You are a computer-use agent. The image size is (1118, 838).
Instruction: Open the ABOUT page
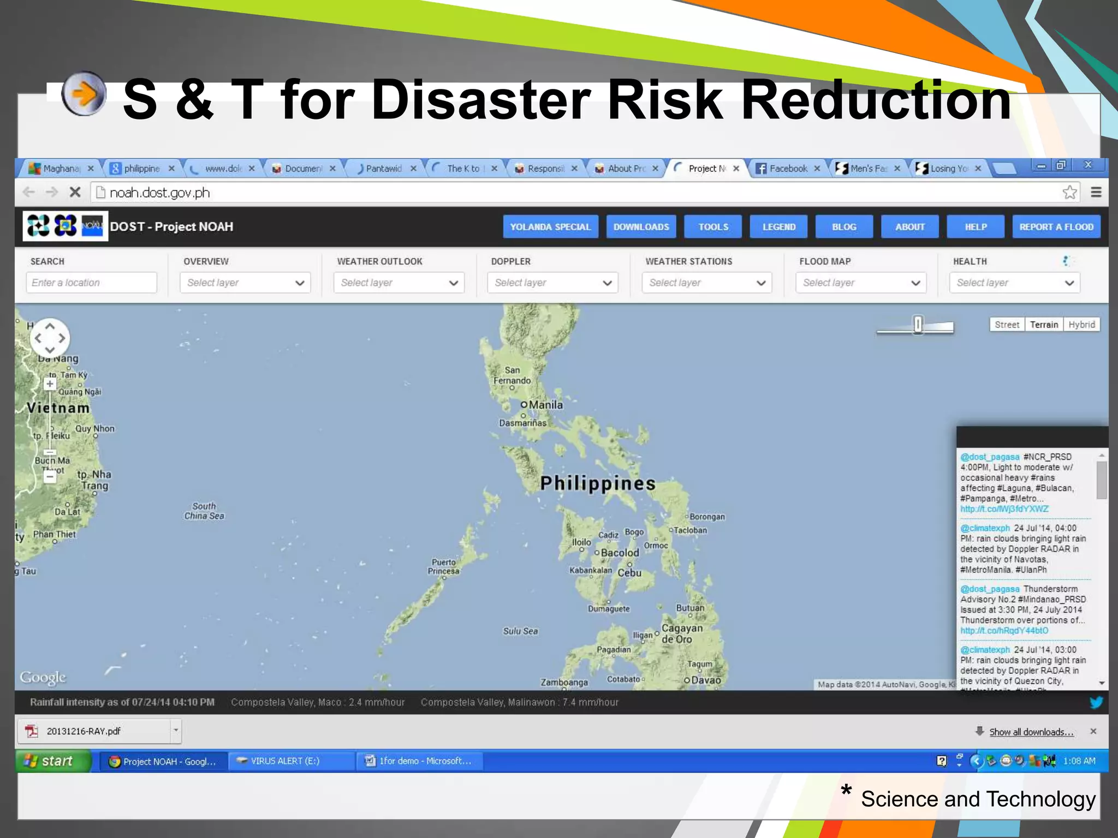909,226
